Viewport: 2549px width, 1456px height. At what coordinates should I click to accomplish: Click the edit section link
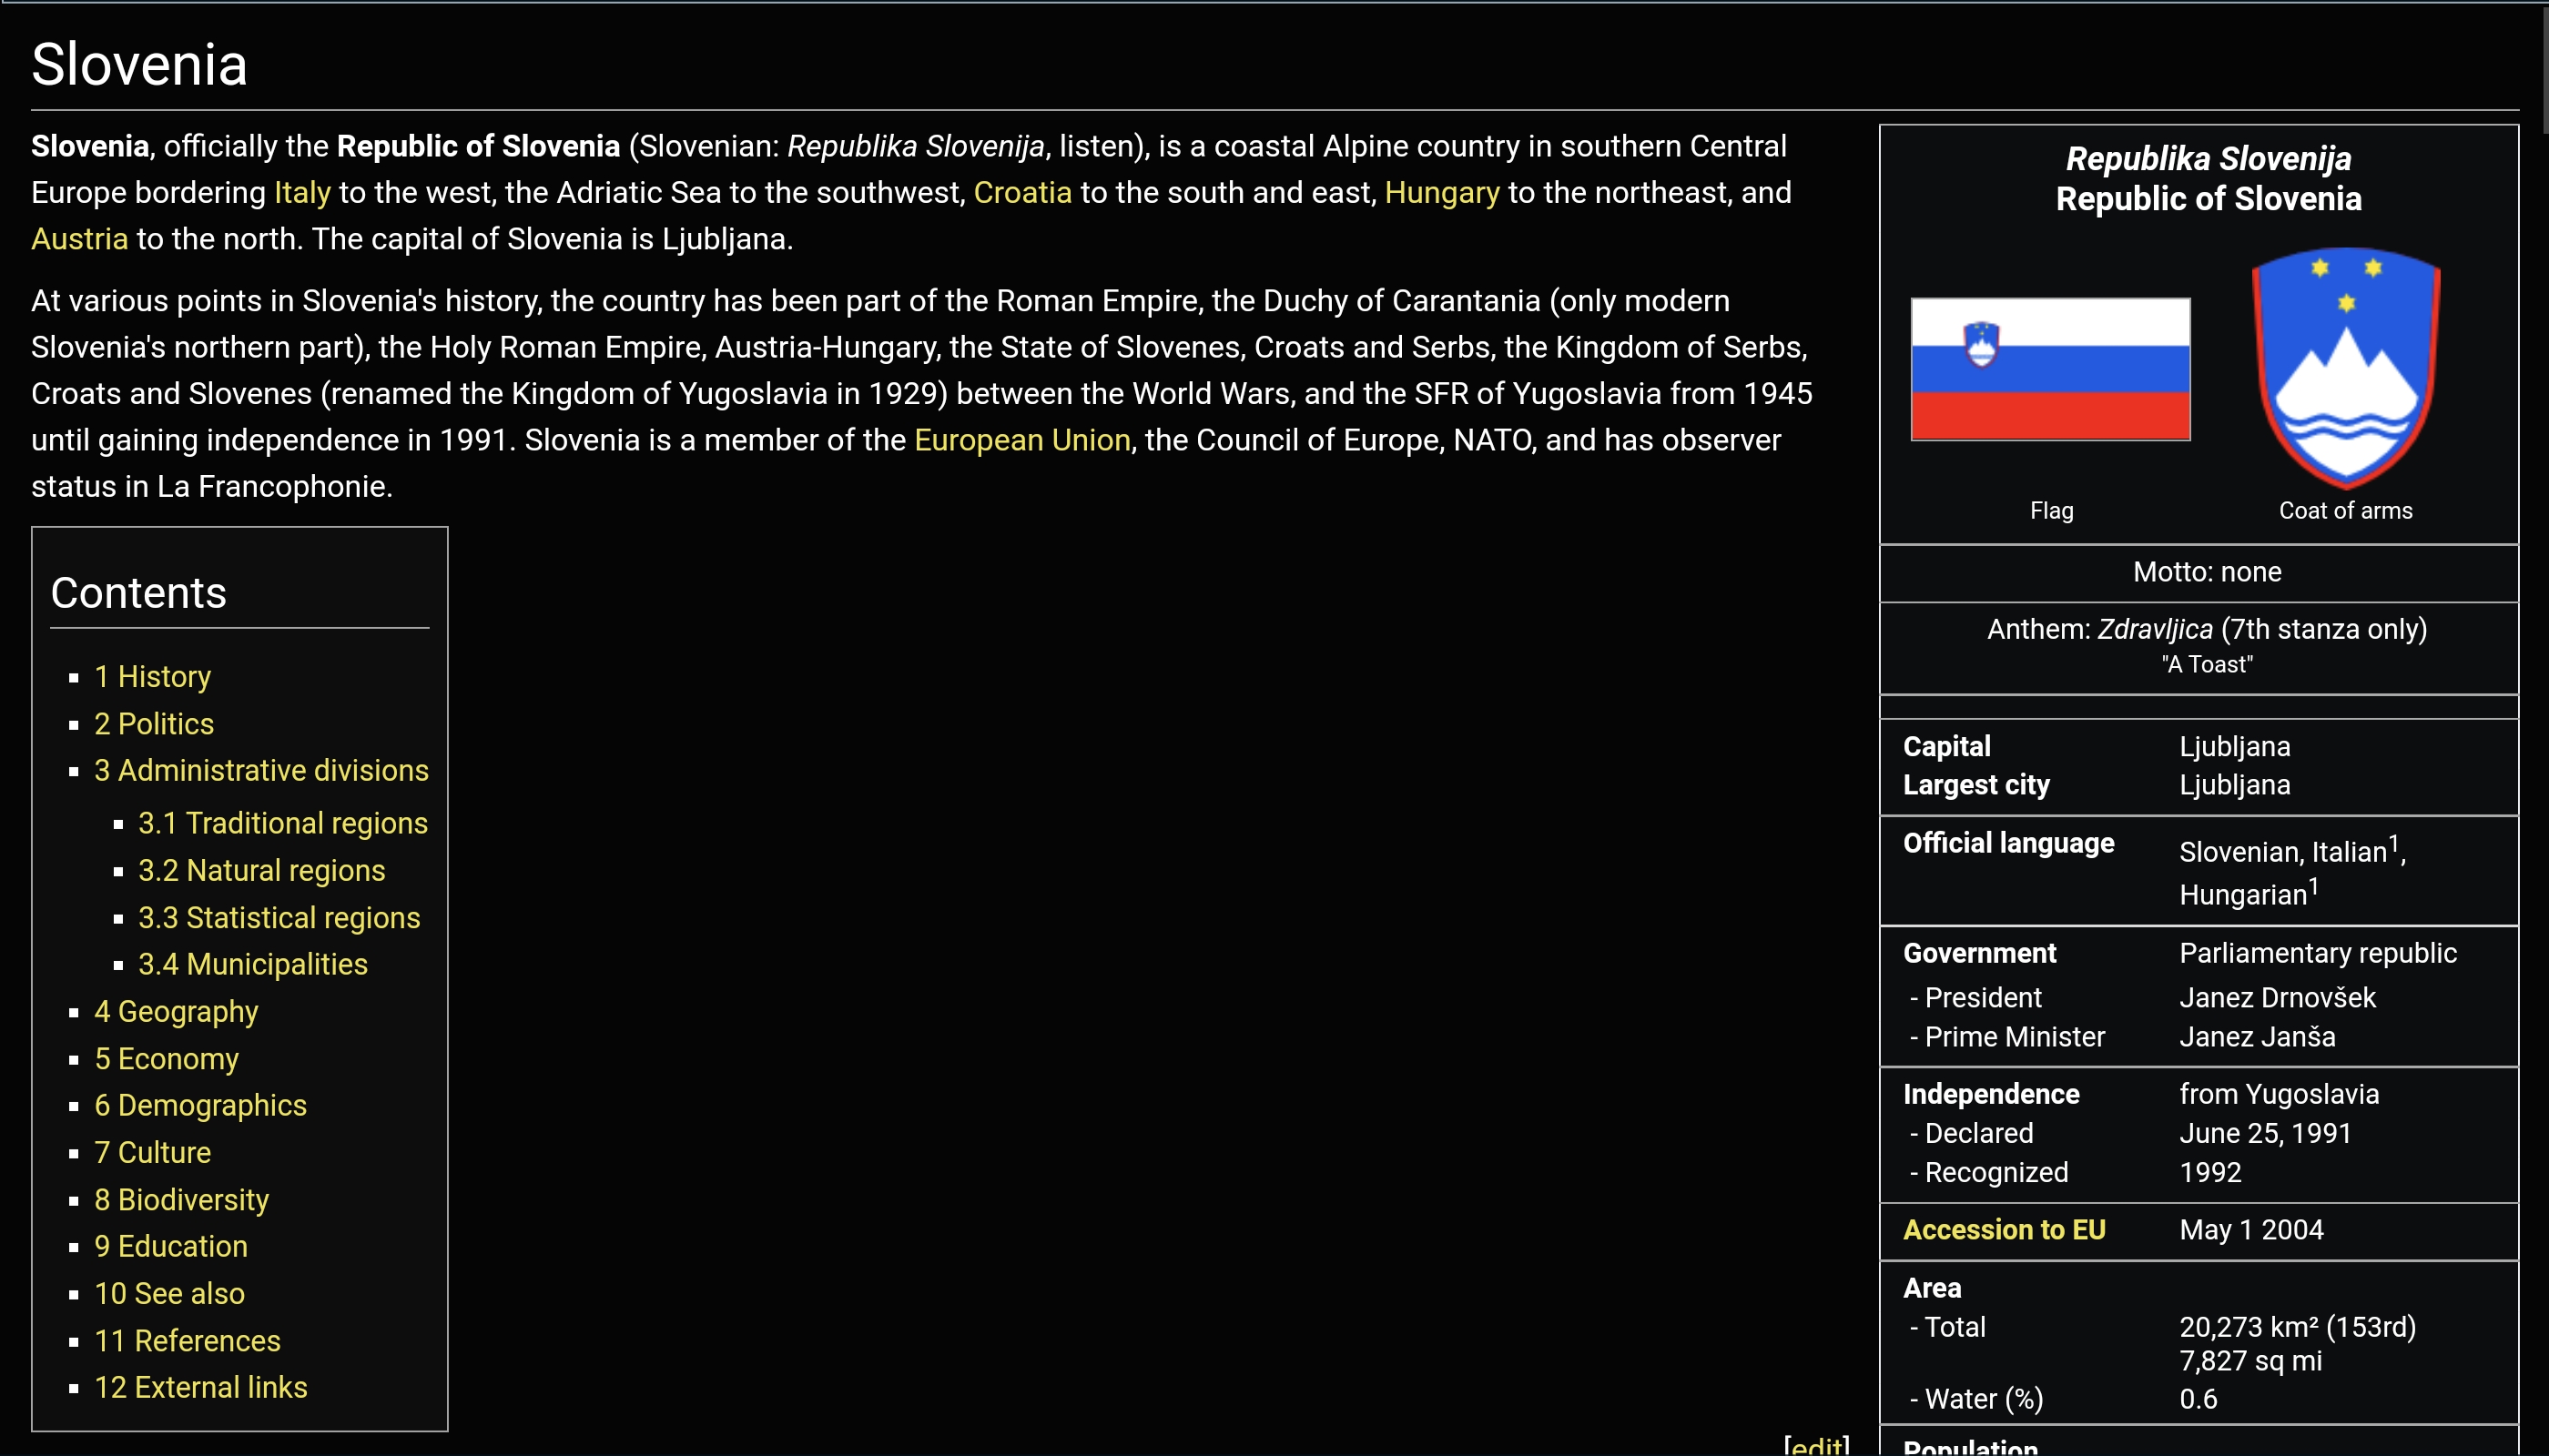pyautogui.click(x=1816, y=1445)
